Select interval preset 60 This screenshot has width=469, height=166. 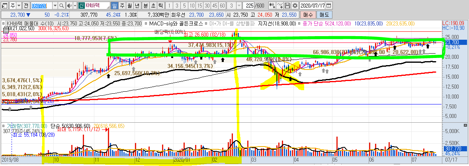(x=222, y=6)
